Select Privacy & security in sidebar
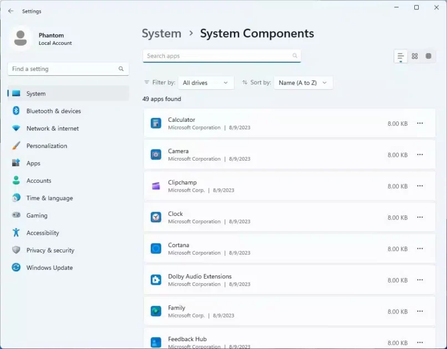Image resolution: width=447 pixels, height=349 pixels. 50,250
